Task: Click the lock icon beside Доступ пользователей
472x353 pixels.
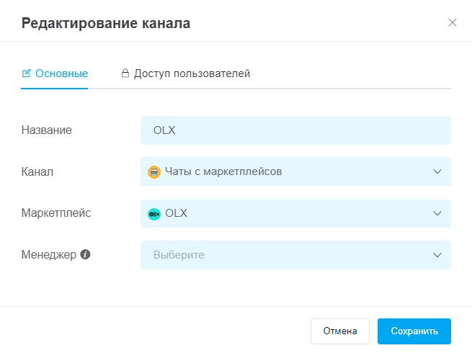Action: point(125,73)
